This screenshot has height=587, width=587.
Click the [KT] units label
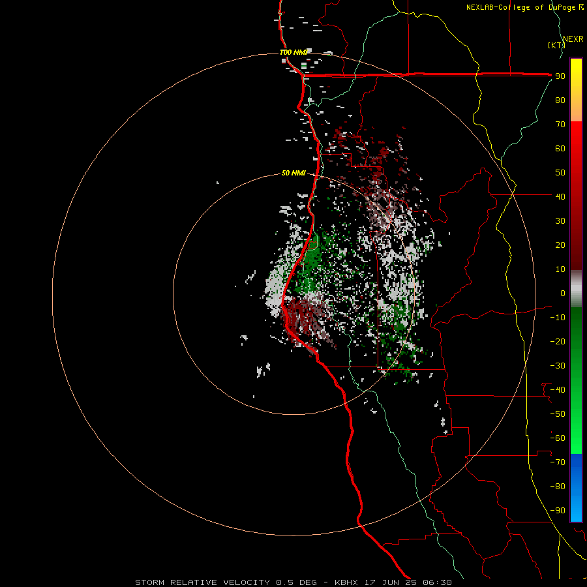pyautogui.click(x=556, y=45)
